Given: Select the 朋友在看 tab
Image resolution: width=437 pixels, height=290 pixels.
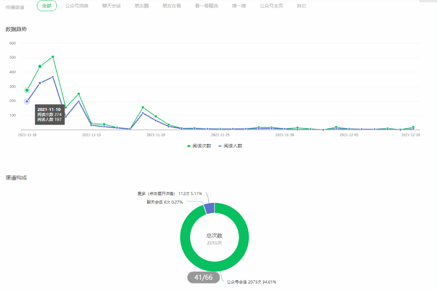Looking at the screenshot, I should click(172, 6).
